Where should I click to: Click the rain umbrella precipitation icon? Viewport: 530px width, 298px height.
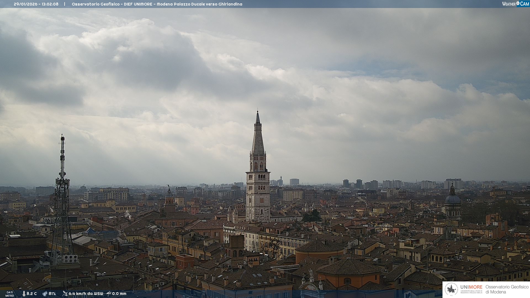pos(109,294)
